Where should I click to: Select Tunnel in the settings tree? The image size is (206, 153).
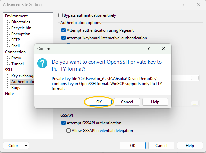18,64
